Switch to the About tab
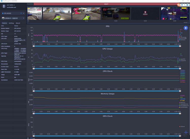Viewport: 190px width, 139px height. (18, 23)
